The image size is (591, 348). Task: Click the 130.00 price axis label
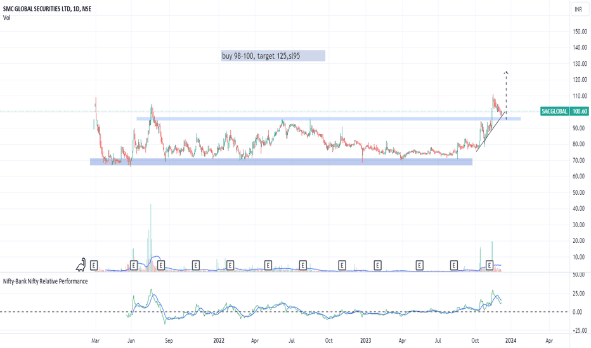pos(580,63)
